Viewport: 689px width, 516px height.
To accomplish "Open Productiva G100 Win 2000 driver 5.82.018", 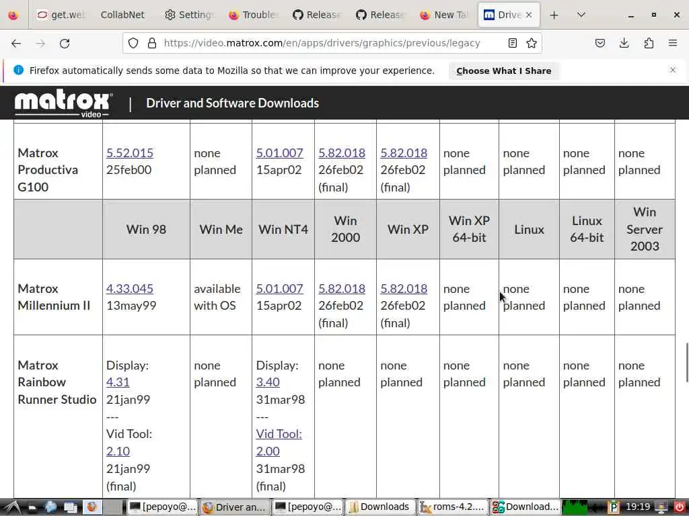I will pyautogui.click(x=342, y=153).
